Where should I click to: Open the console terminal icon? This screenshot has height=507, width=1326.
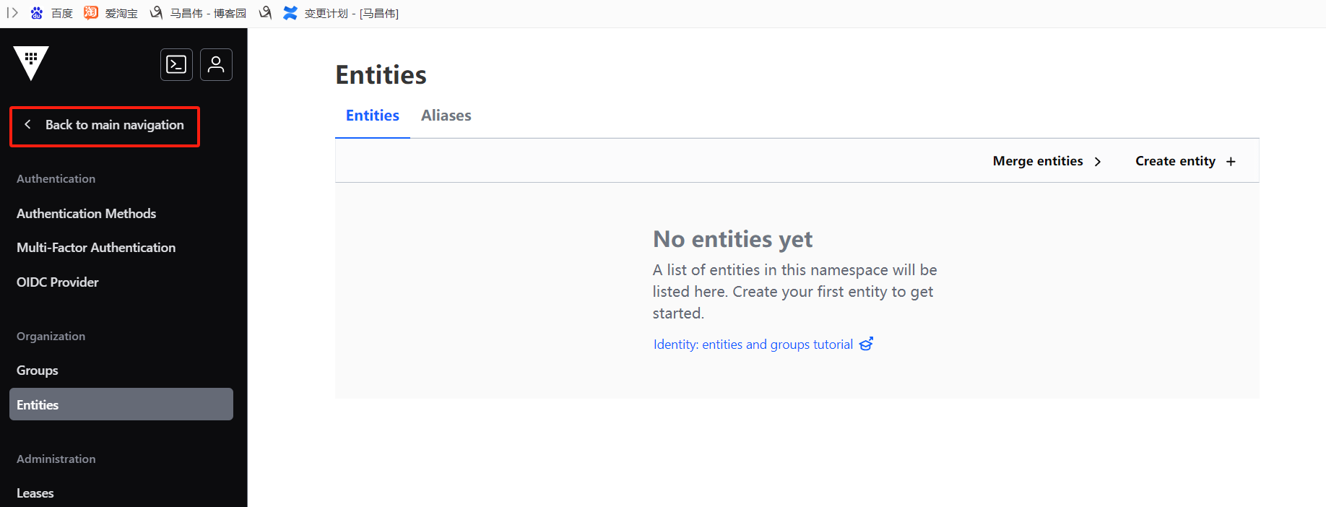pyautogui.click(x=176, y=64)
